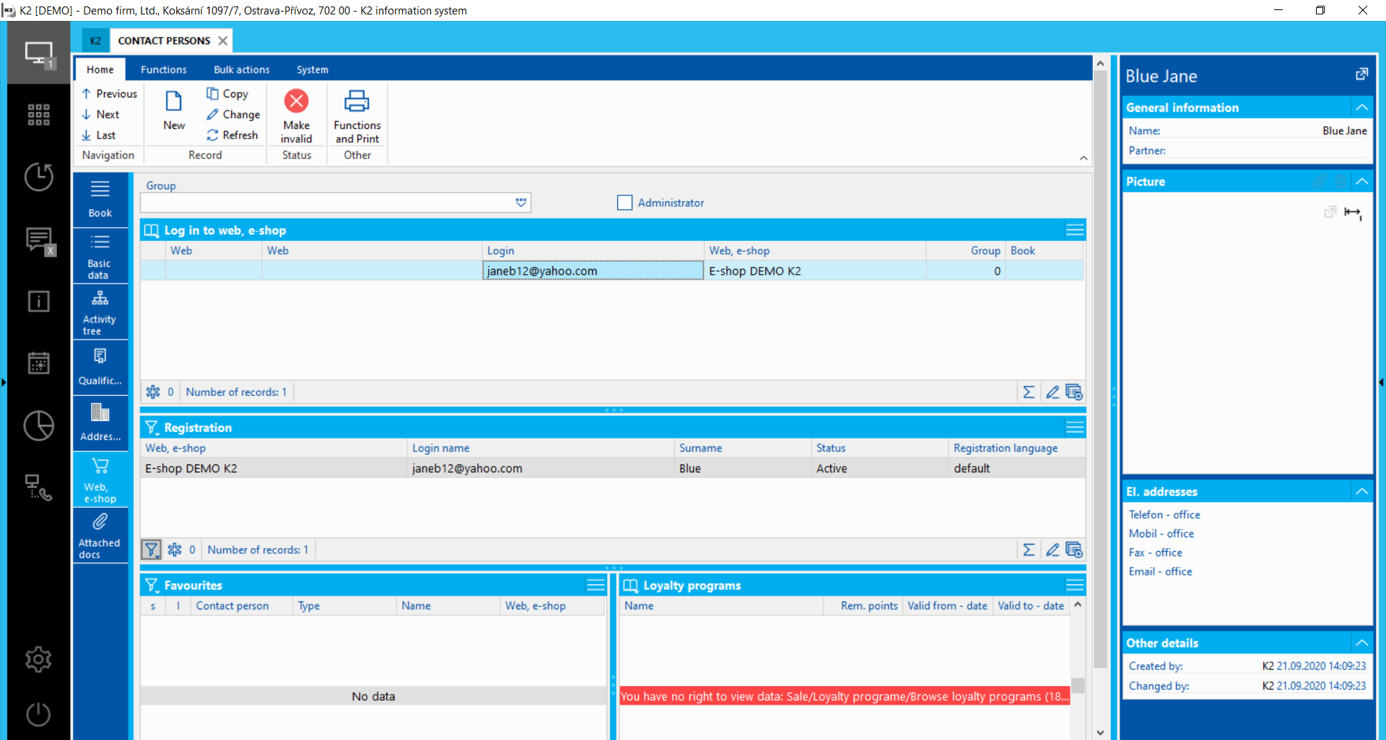
Task: Click add-record icon in Log in to web footer
Action: (1074, 392)
